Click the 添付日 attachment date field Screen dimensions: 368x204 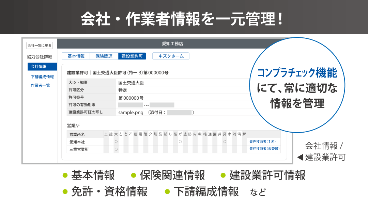(x=179, y=113)
